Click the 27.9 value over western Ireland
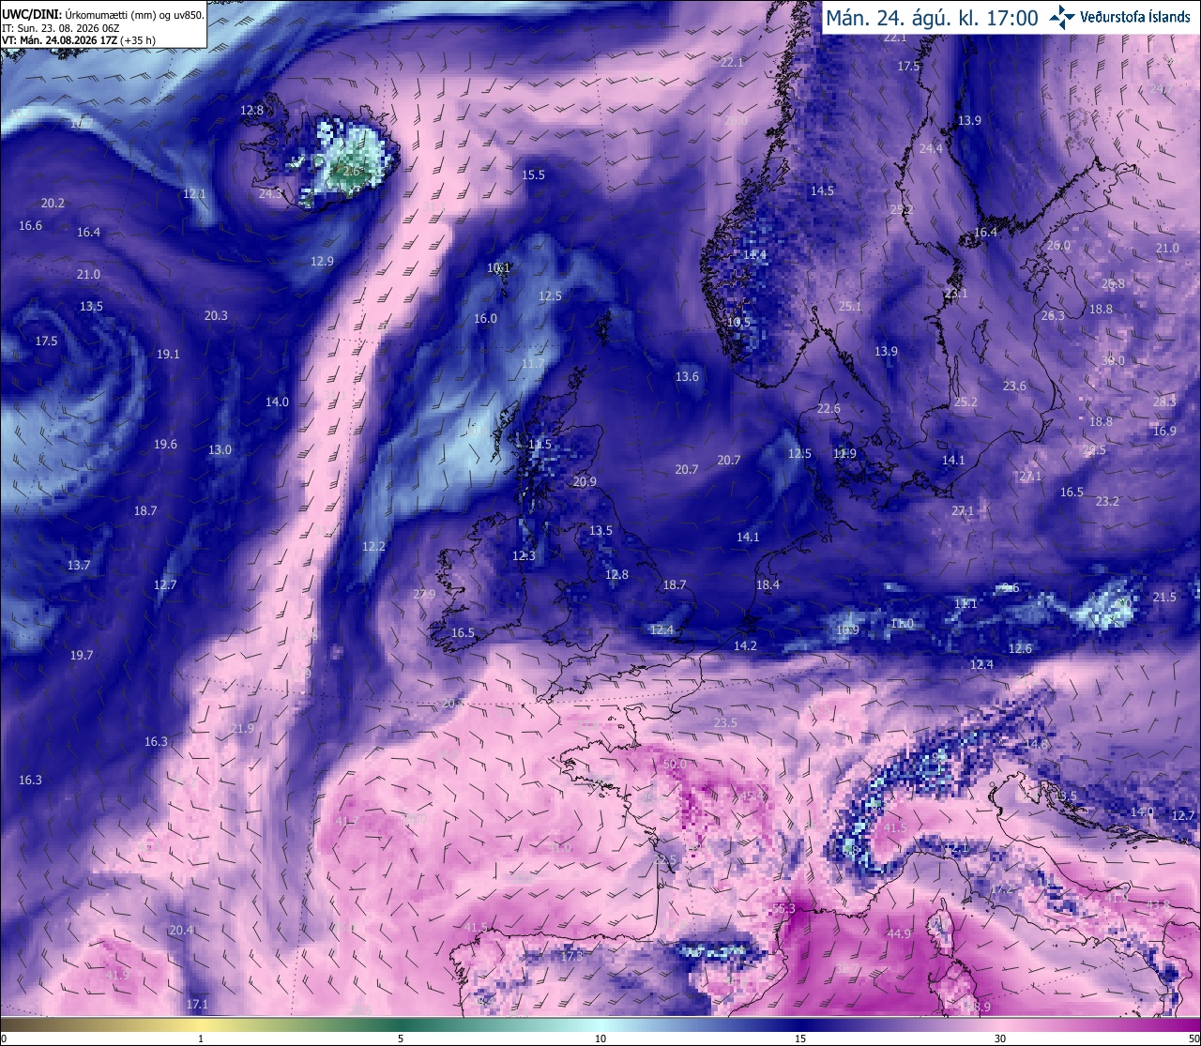The width and height of the screenshot is (1201, 1046). [x=424, y=594]
